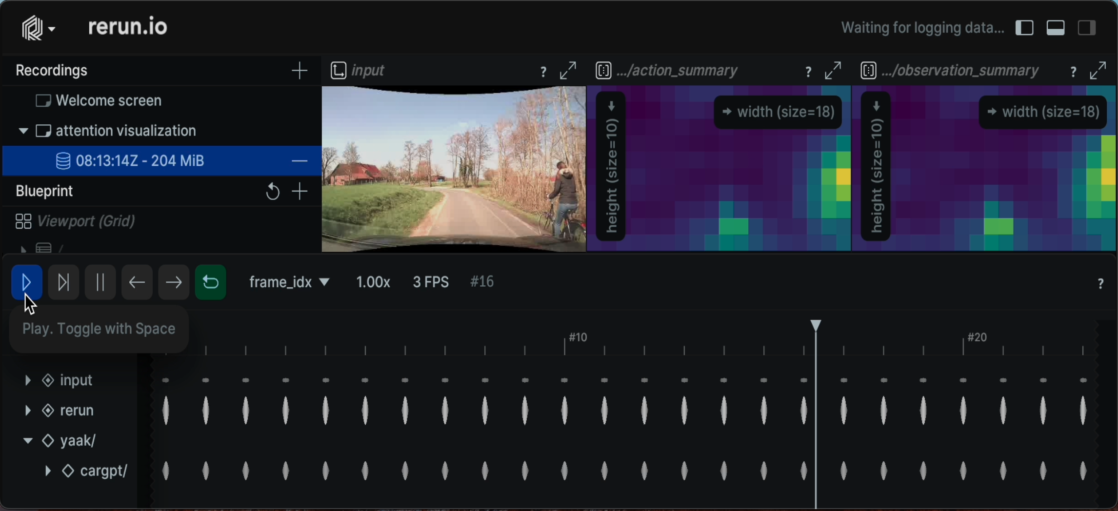Open the Welcome screen entry
The image size is (1118, 511).
[161, 101]
